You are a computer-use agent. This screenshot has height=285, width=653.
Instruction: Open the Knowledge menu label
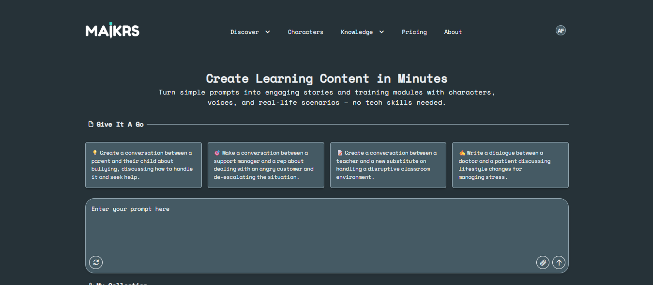pos(357,32)
